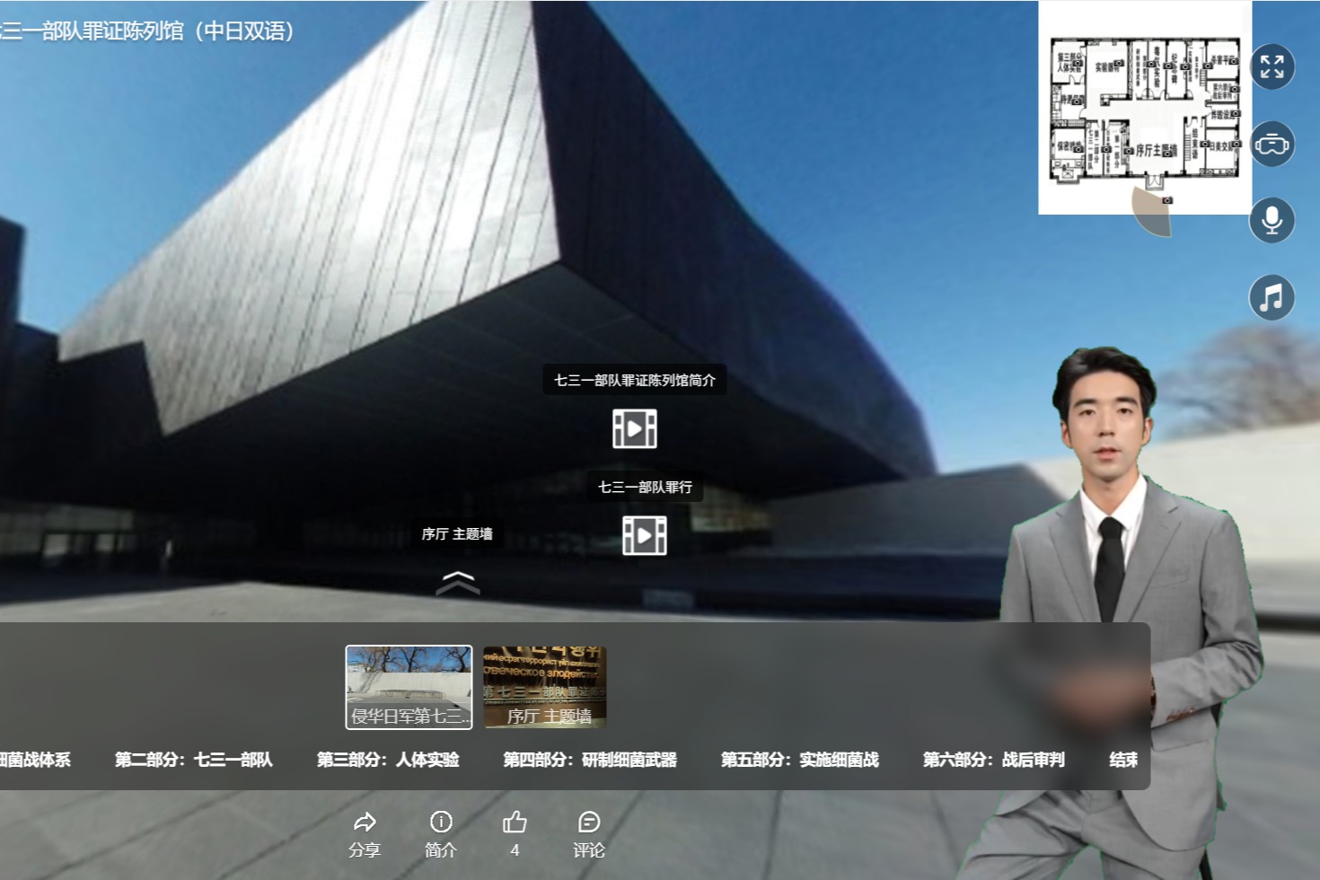The width and height of the screenshot is (1320, 880).
Task: Switch to 第三部分: 人体实验 tab
Action: pyautogui.click(x=388, y=760)
